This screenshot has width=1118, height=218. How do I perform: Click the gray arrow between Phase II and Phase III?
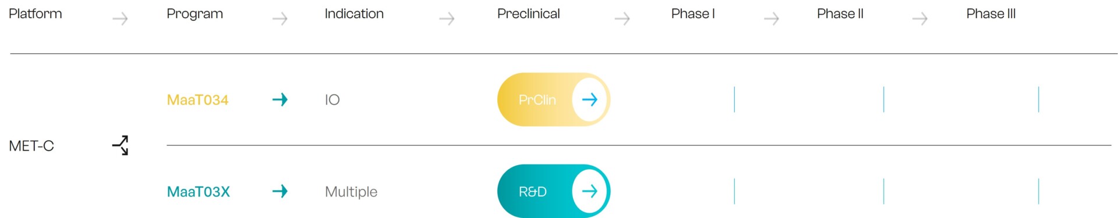[920, 19]
